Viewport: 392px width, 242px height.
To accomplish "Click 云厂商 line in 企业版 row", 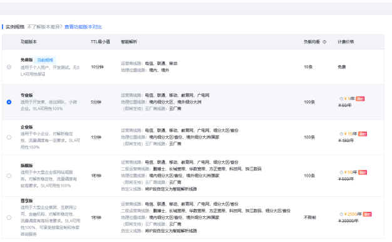I will [x=152, y=144].
